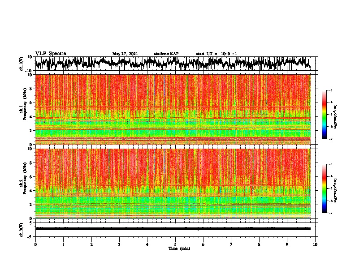Click the '7' tick on time axis
This screenshot has height=274, width=355.
231,244
